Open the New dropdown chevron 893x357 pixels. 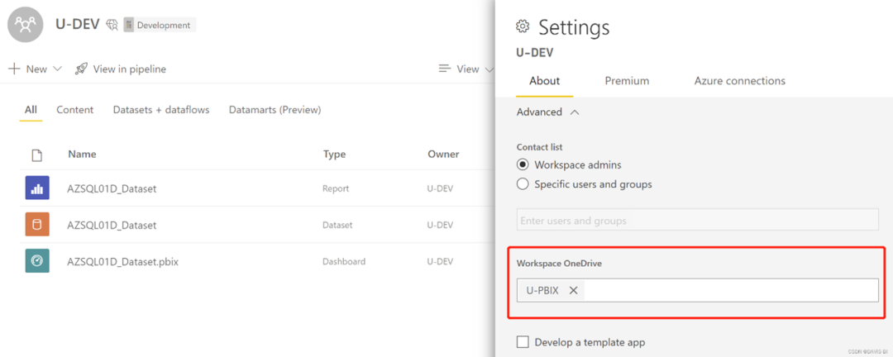tap(57, 69)
